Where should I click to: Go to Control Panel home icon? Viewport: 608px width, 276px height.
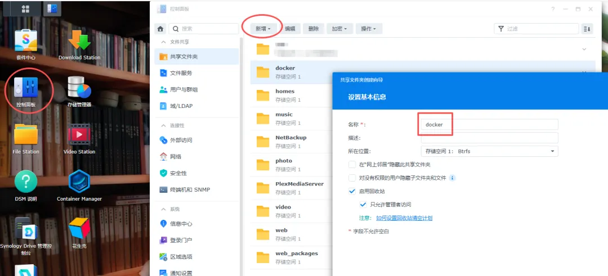point(160,29)
